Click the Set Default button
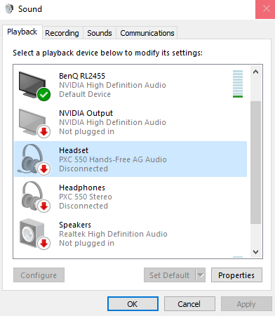The width and height of the screenshot is (275, 316). coord(170,275)
